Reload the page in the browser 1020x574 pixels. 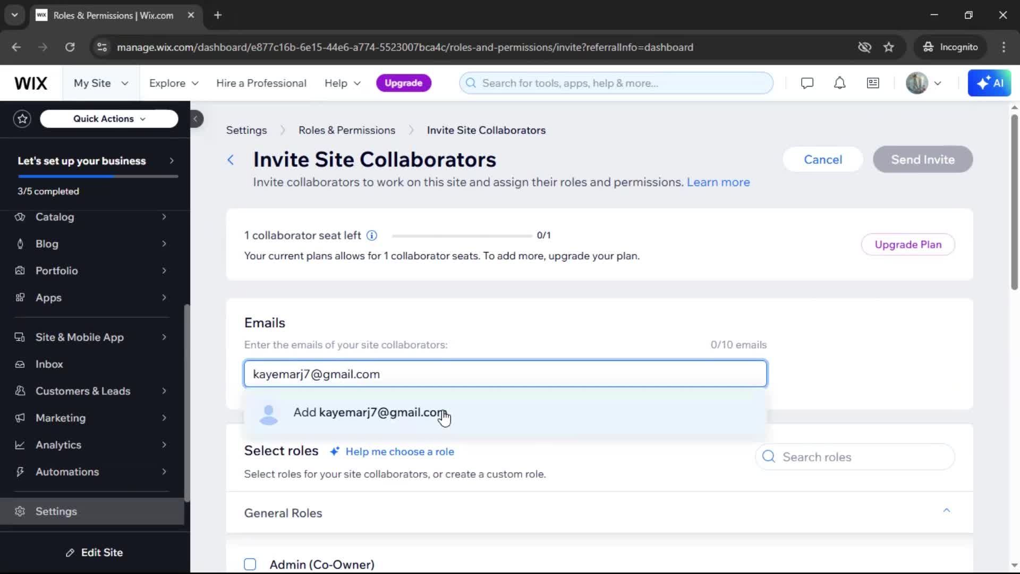click(70, 47)
